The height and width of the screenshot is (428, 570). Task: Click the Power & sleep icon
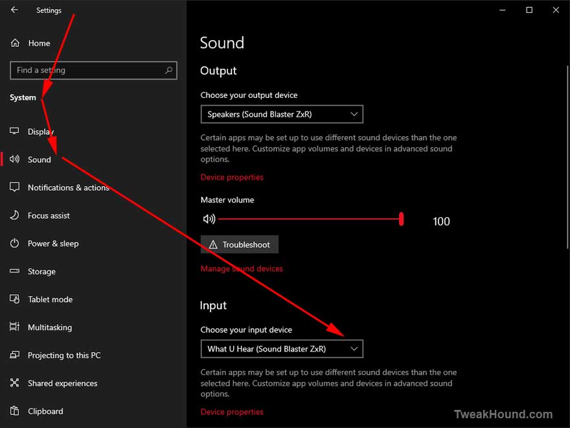point(14,243)
